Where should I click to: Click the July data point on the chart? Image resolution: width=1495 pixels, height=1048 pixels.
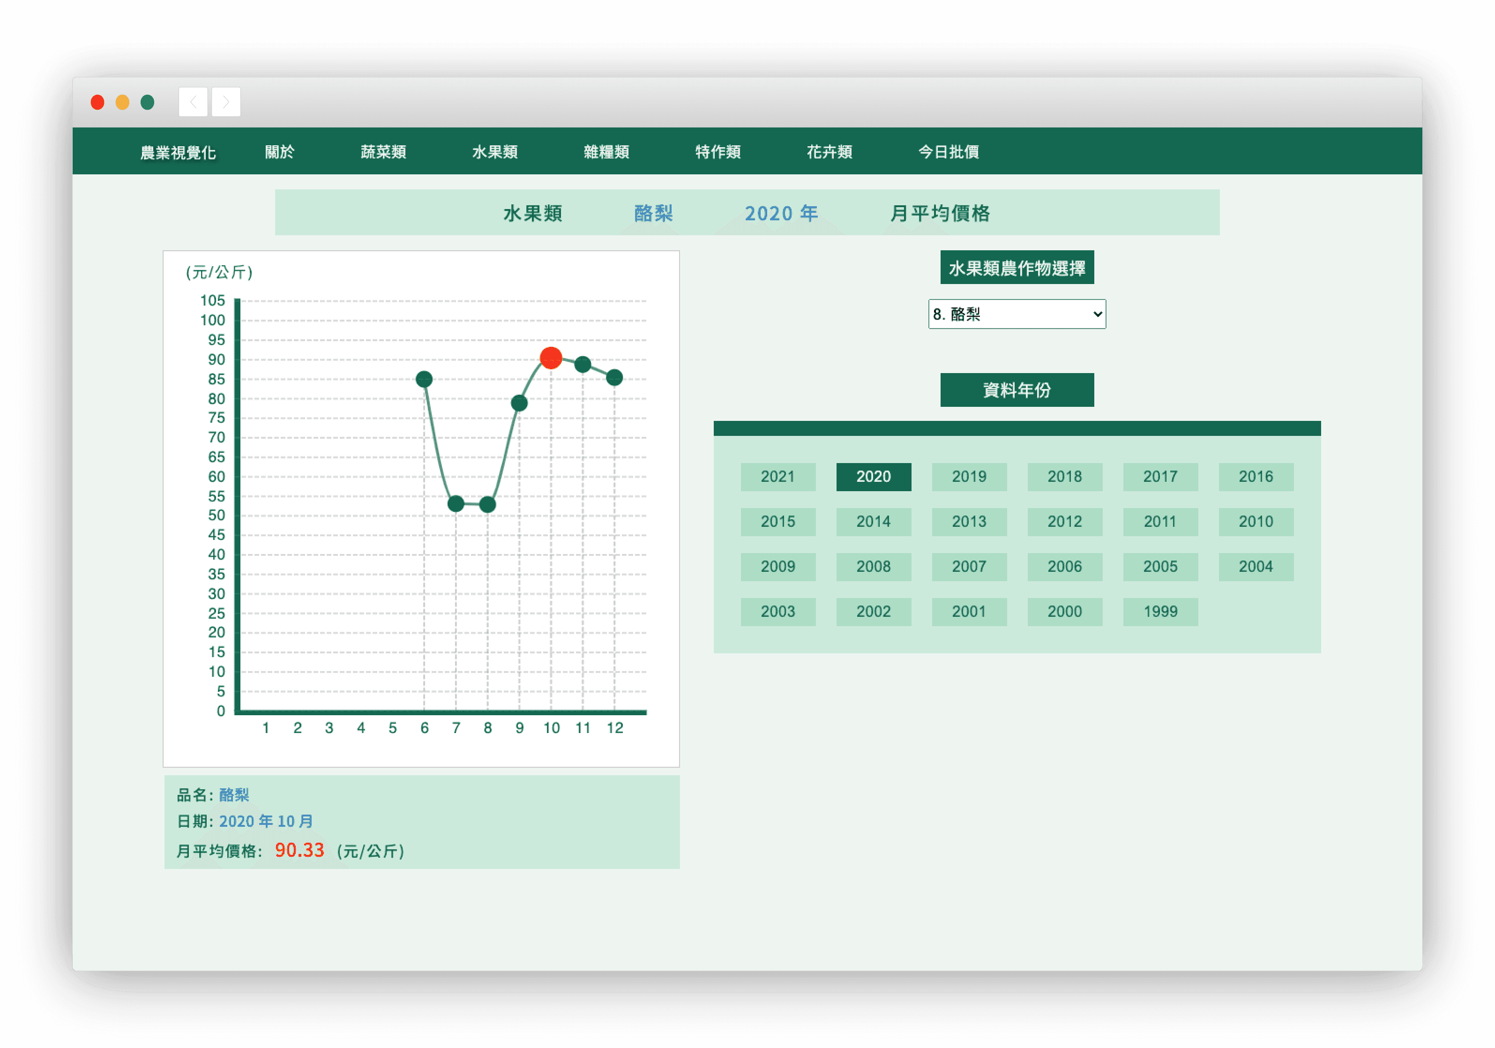pyautogui.click(x=456, y=503)
